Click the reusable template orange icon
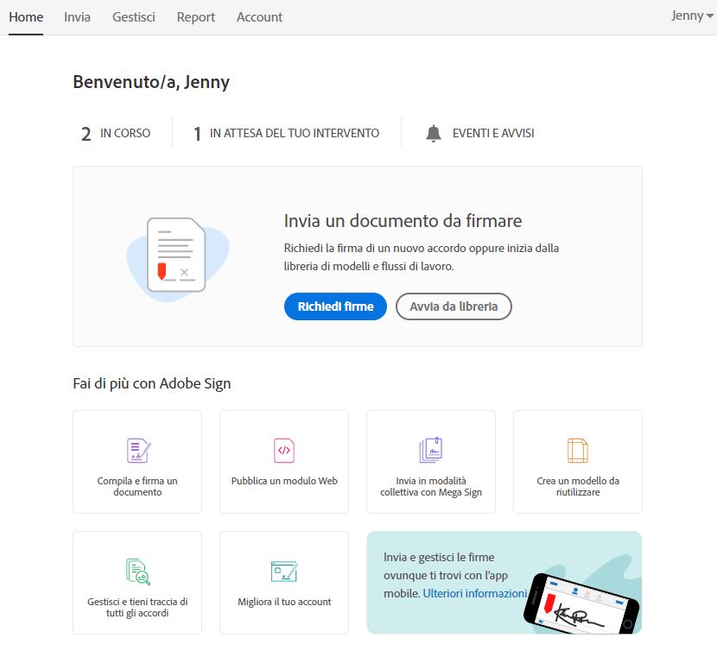This screenshot has width=717, height=657. pos(578,451)
